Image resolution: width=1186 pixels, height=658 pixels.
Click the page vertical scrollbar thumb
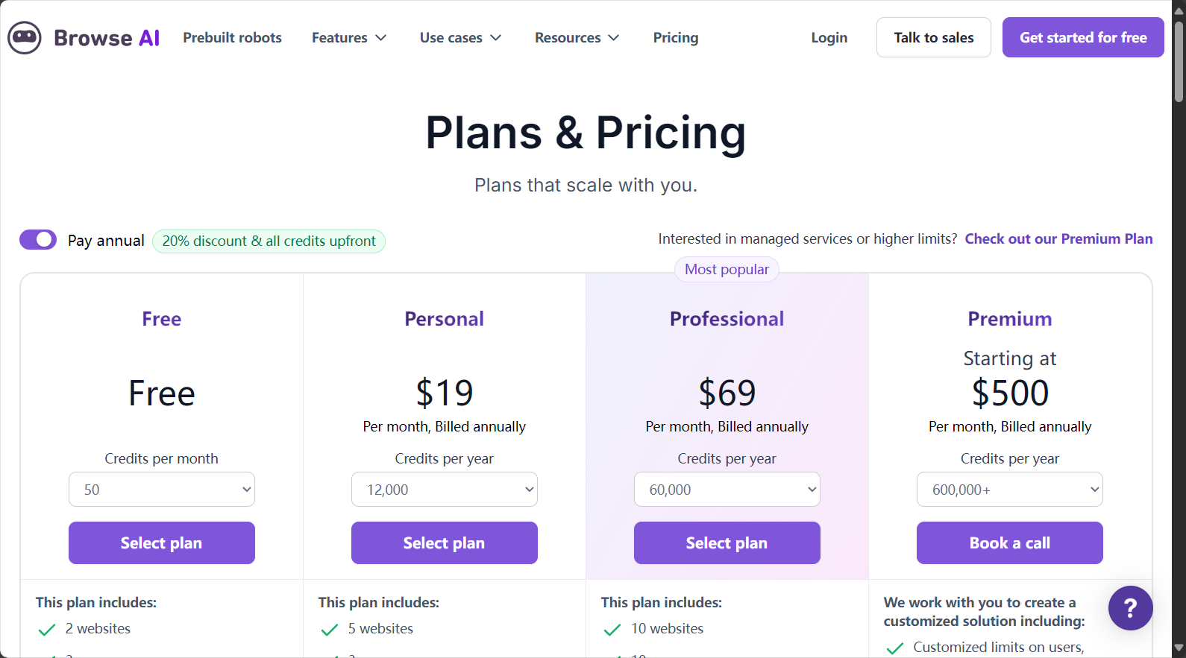[x=1179, y=61]
